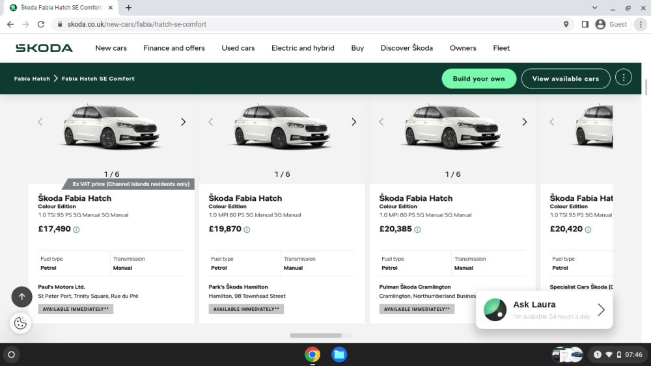Click Paul's Motors Ltd. dealer name
Viewport: 651px width, 366px height.
point(61,287)
